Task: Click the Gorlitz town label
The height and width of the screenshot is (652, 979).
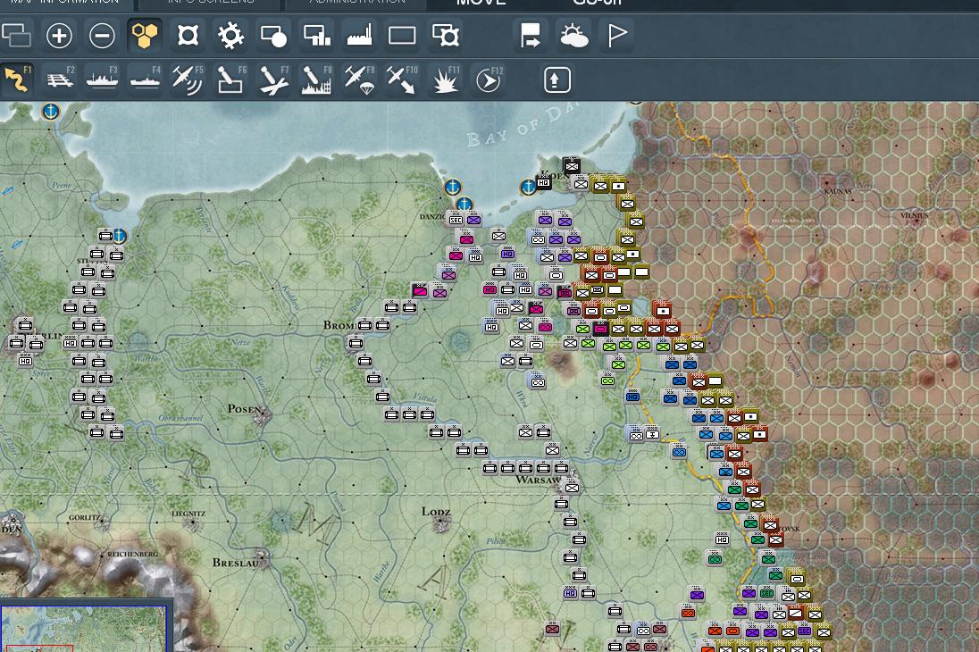Action: pyautogui.click(x=84, y=518)
